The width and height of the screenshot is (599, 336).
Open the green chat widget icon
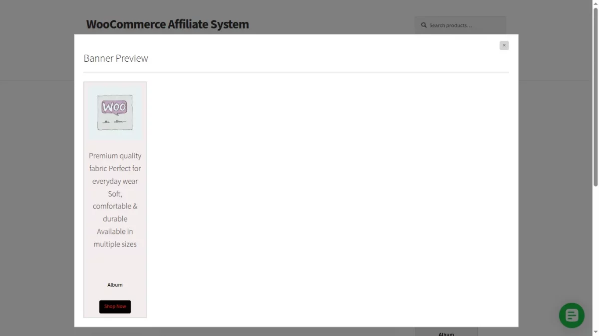[572, 315]
